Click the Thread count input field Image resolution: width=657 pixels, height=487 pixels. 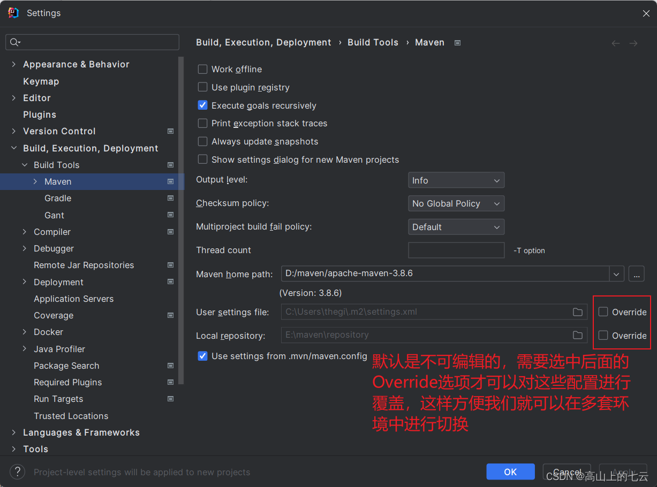456,250
